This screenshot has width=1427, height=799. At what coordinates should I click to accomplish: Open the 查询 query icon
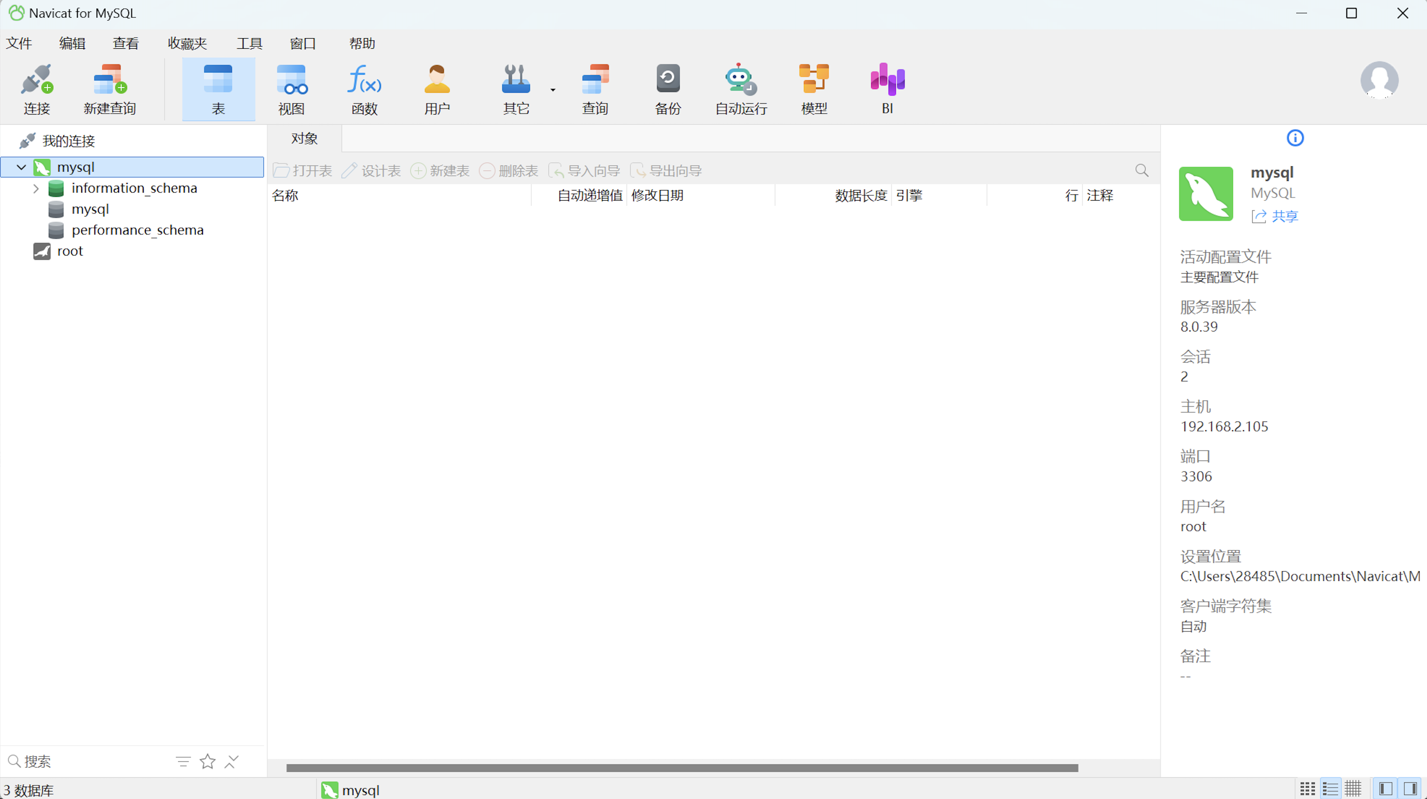(x=595, y=89)
